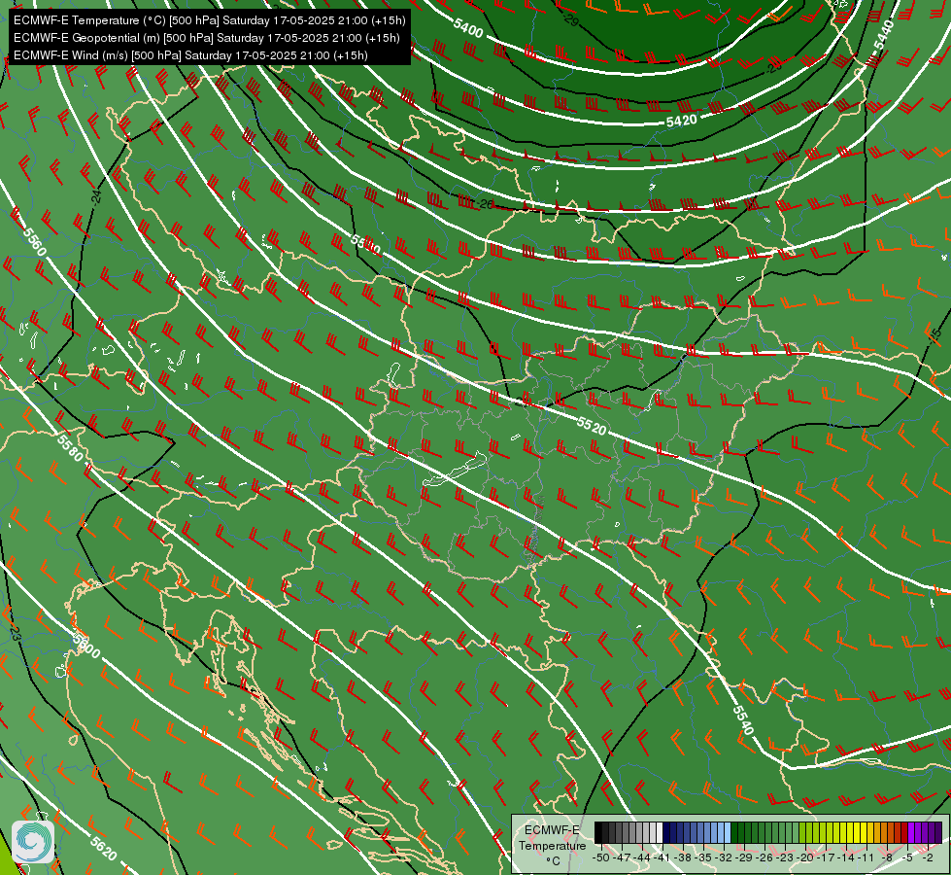Click the -50 value in the legend
The width and height of the screenshot is (951, 875).
[600, 857]
